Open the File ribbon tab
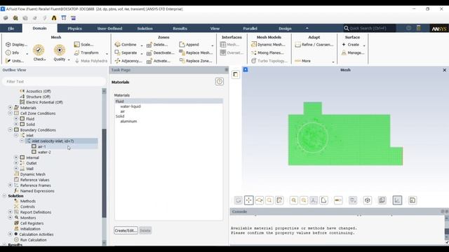449x252 pixels. (11, 28)
